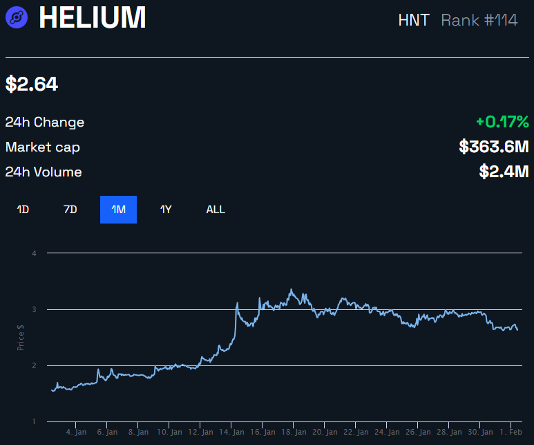Viewport: 534px width, 445px height.
Task: Click the +0.17% change value
Action: tap(502, 122)
